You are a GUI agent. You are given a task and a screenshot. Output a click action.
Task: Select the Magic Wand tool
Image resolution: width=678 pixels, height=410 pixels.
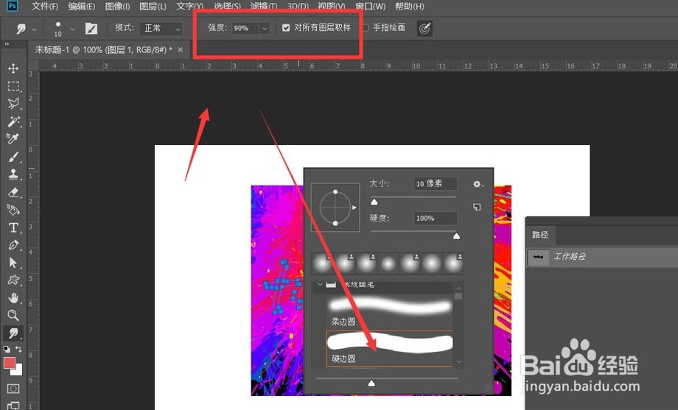click(x=13, y=121)
